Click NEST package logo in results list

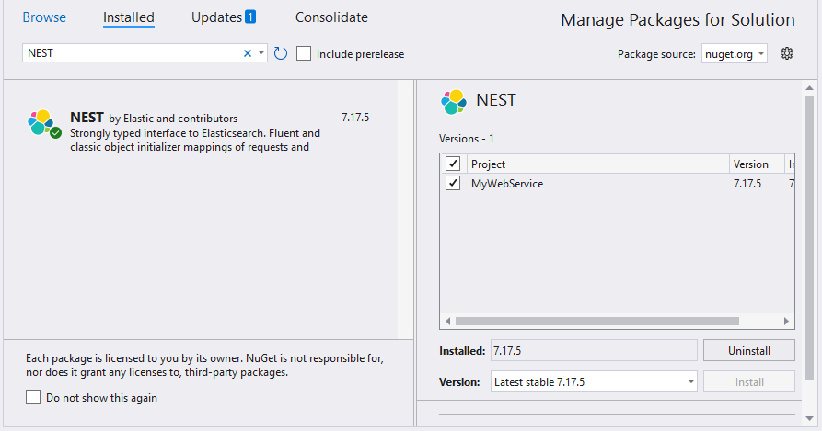coord(42,124)
